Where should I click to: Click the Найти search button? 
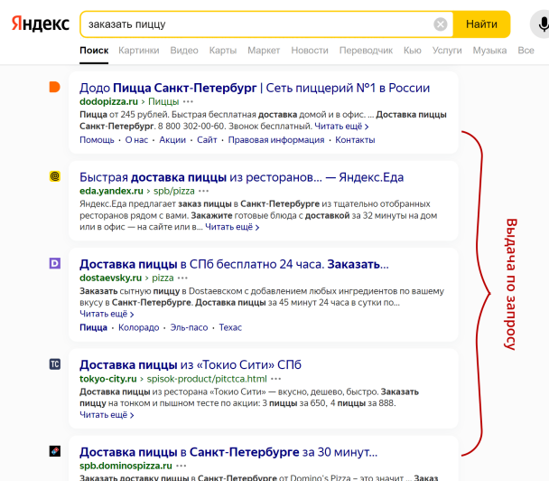481,24
